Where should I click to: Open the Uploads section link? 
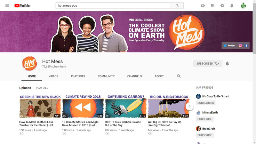click(x=25, y=88)
